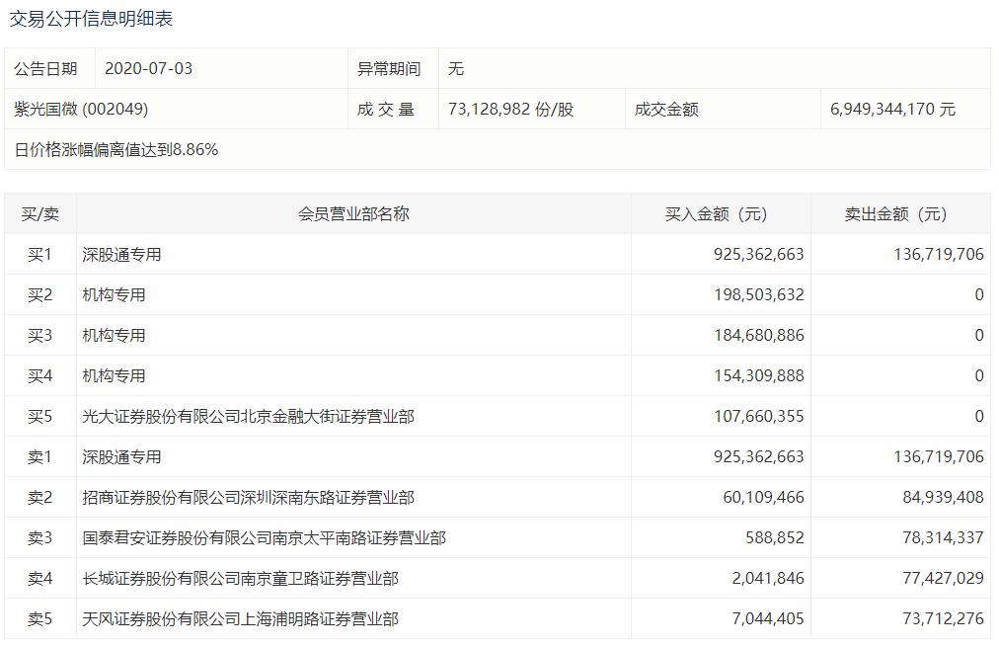Select the 成交量 value 73,128,982 份/股
The width and height of the screenshot is (999, 647).
point(510,110)
